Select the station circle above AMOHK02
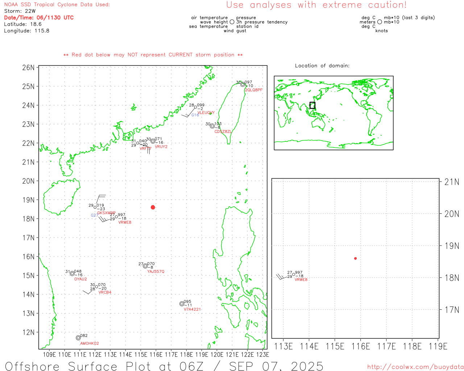The image size is (464, 371). 78,338
